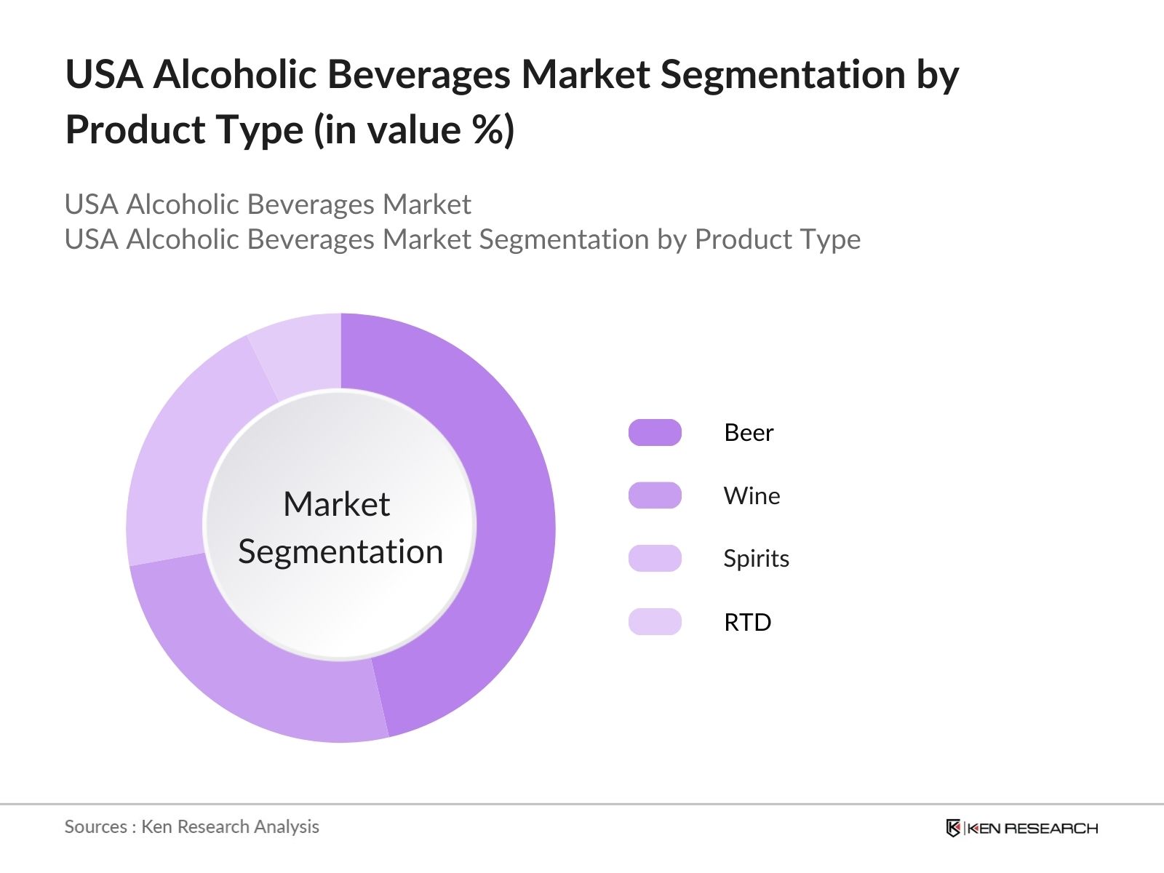Screen dimensions: 1164x873
Task: Select the Wine legend label
Action: [752, 496]
